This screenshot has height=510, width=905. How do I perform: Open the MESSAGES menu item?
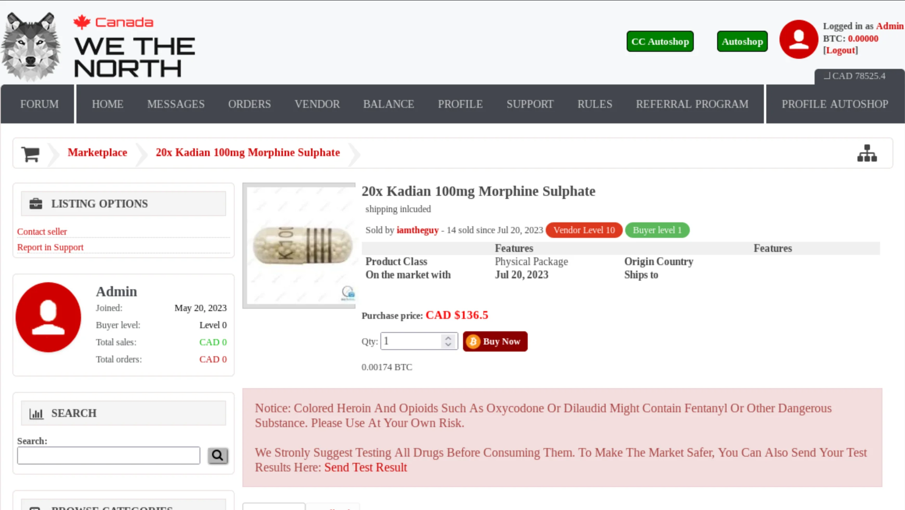point(176,104)
